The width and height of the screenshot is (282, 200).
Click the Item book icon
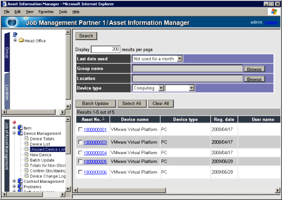point(20,128)
